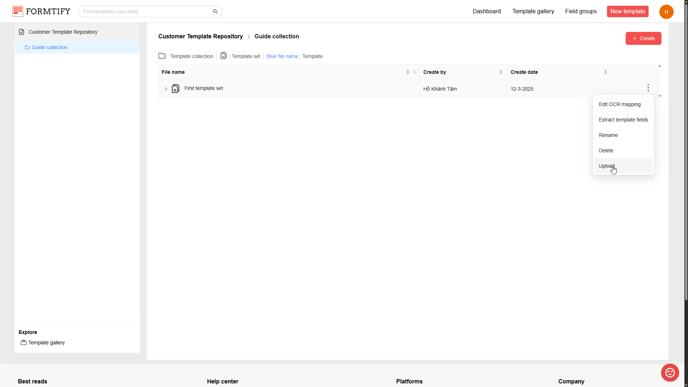Open the three-dot menu for First template set
Screen dimensions: 688x387
click(648, 88)
